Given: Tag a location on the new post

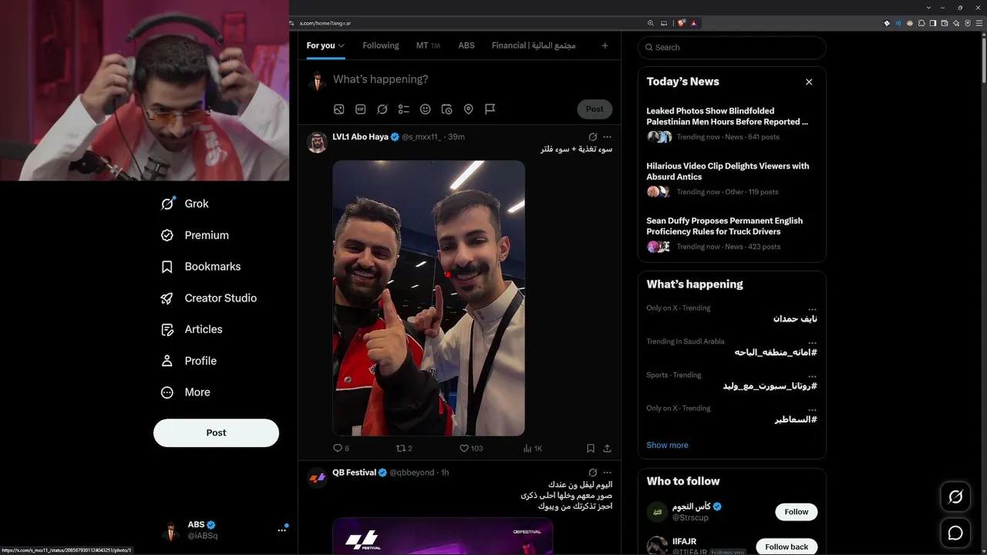Looking at the screenshot, I should [x=468, y=109].
